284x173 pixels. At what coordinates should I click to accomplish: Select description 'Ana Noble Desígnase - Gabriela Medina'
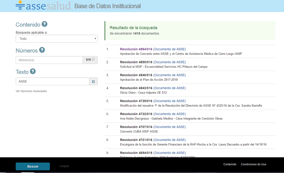(x=171, y=119)
